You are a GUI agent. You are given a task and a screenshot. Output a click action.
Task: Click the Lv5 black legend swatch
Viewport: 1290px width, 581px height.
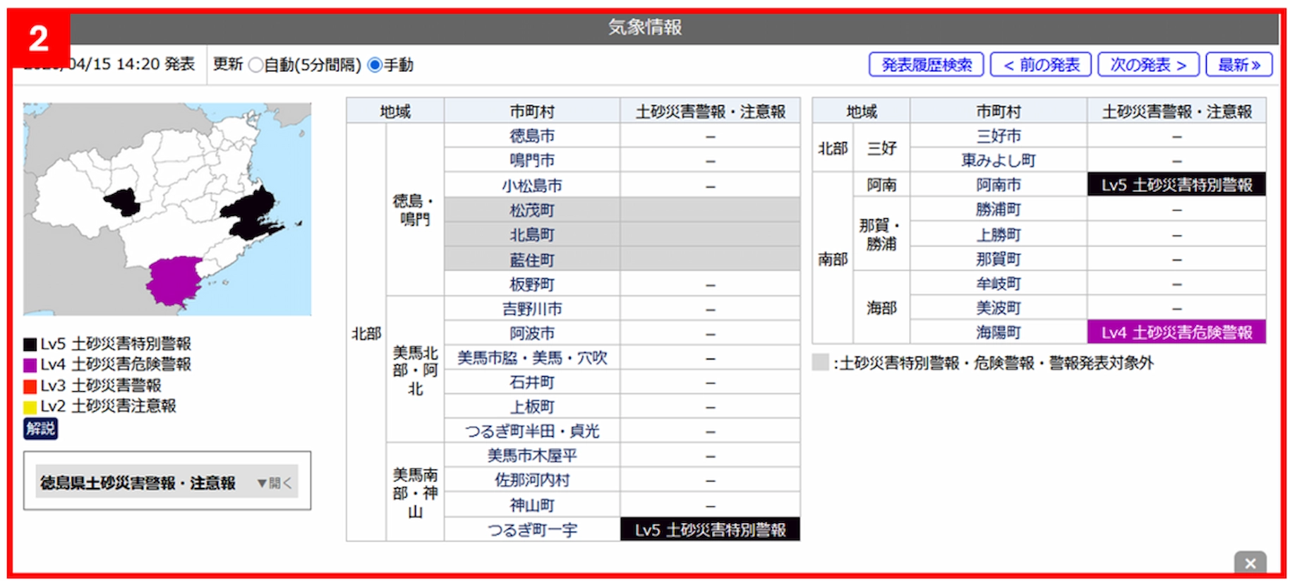[30, 345]
